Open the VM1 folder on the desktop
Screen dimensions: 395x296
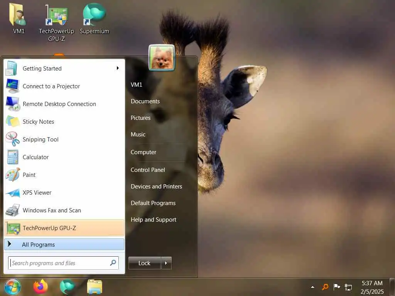coord(18,18)
